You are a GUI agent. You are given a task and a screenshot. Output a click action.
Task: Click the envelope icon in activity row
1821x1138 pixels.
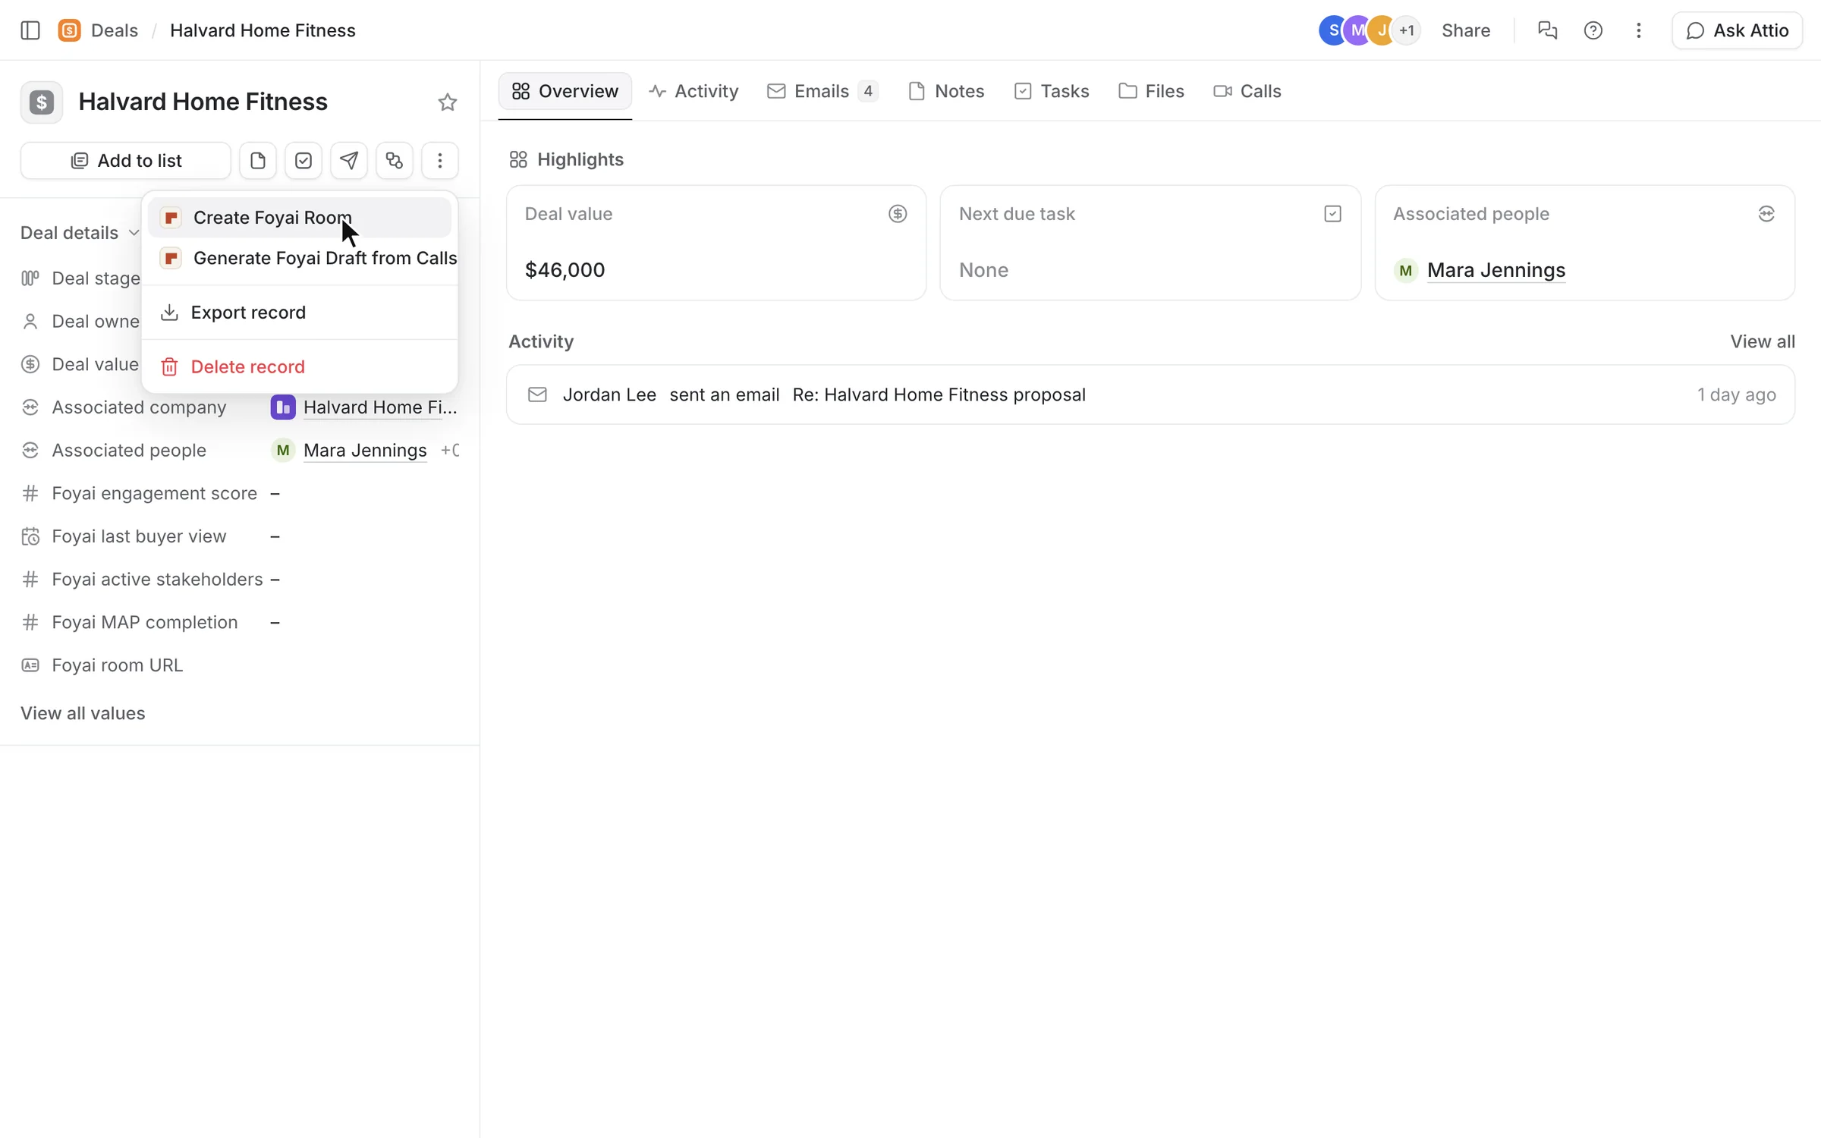point(537,395)
